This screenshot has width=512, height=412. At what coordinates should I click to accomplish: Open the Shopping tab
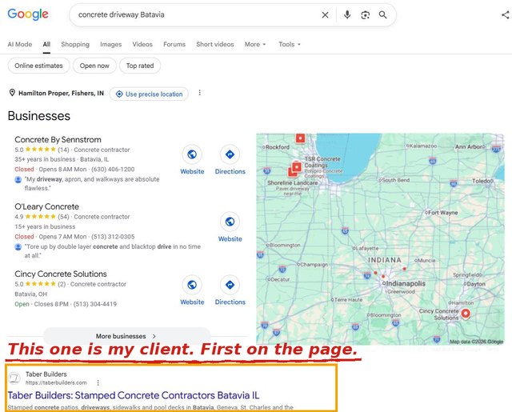tap(75, 44)
